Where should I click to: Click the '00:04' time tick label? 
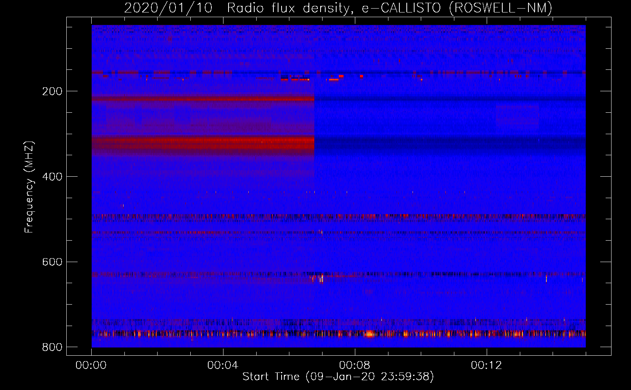223,365
